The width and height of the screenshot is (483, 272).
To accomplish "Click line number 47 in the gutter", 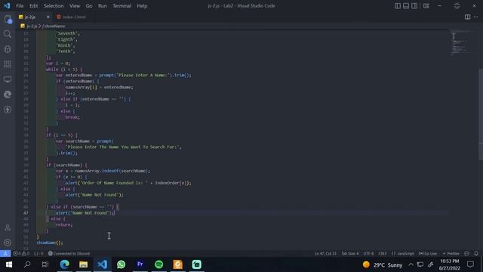I will [26, 213].
